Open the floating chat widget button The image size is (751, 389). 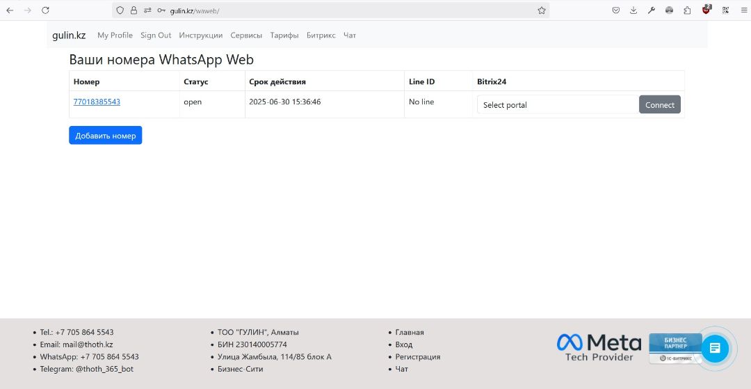point(714,348)
